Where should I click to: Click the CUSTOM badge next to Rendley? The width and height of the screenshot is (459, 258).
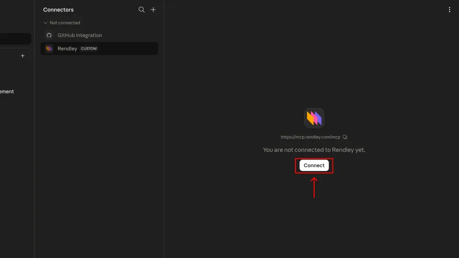point(89,49)
